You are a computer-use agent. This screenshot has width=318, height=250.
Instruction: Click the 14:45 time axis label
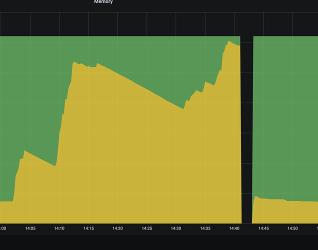click(263, 228)
